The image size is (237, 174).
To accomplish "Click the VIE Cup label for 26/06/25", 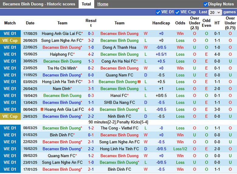I will click(10, 41).
